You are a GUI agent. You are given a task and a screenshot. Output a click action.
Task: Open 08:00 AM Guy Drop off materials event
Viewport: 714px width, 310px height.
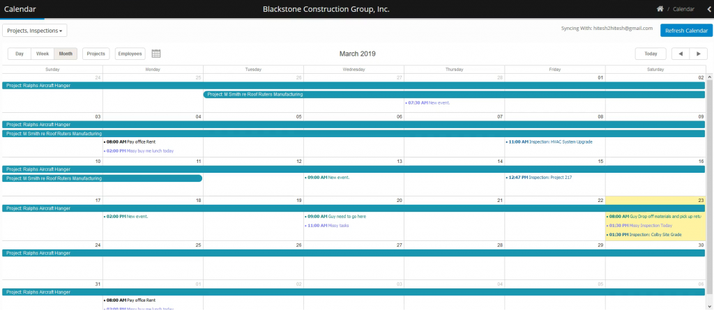pos(653,217)
